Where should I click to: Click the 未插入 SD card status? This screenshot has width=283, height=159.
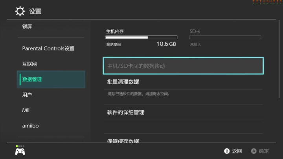point(195,44)
